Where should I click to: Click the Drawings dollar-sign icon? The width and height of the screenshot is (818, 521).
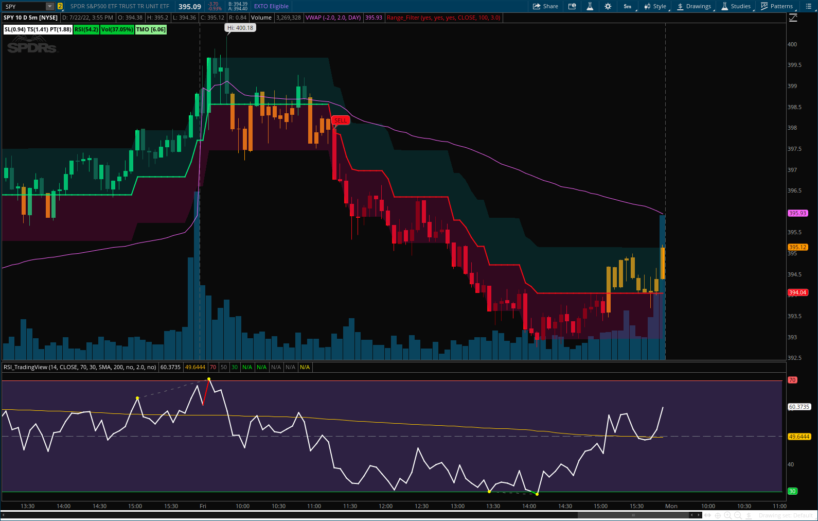[680, 6]
